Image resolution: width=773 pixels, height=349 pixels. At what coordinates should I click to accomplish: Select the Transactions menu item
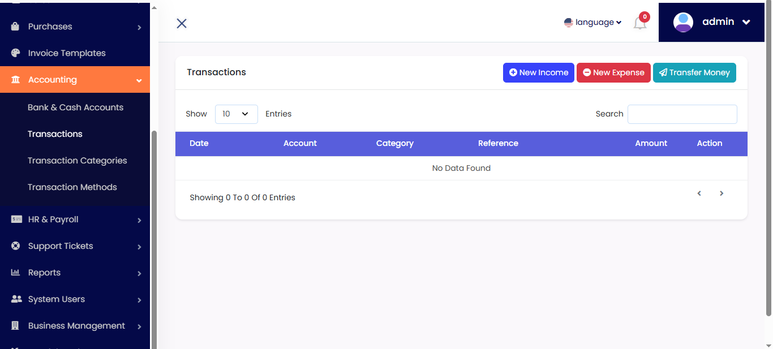(55, 134)
